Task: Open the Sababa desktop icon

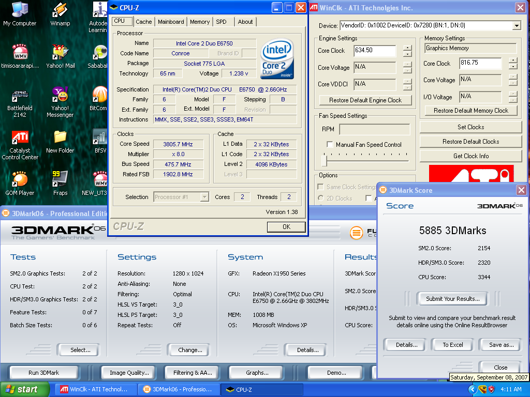Action: click(99, 56)
